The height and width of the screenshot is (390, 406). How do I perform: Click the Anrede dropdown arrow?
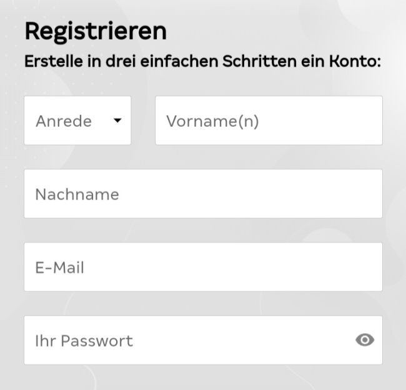(x=117, y=121)
